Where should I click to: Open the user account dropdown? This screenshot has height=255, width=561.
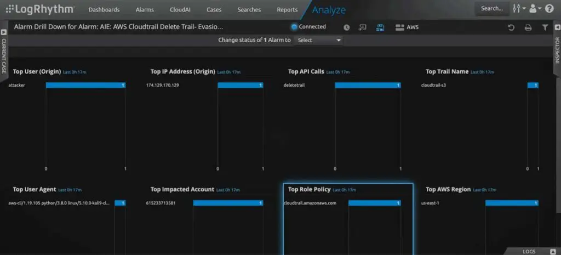[535, 9]
